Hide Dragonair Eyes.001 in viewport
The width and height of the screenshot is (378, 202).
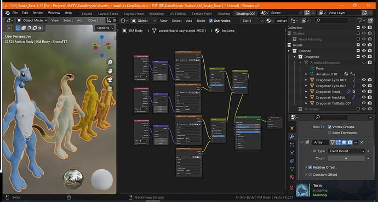tap(364, 80)
